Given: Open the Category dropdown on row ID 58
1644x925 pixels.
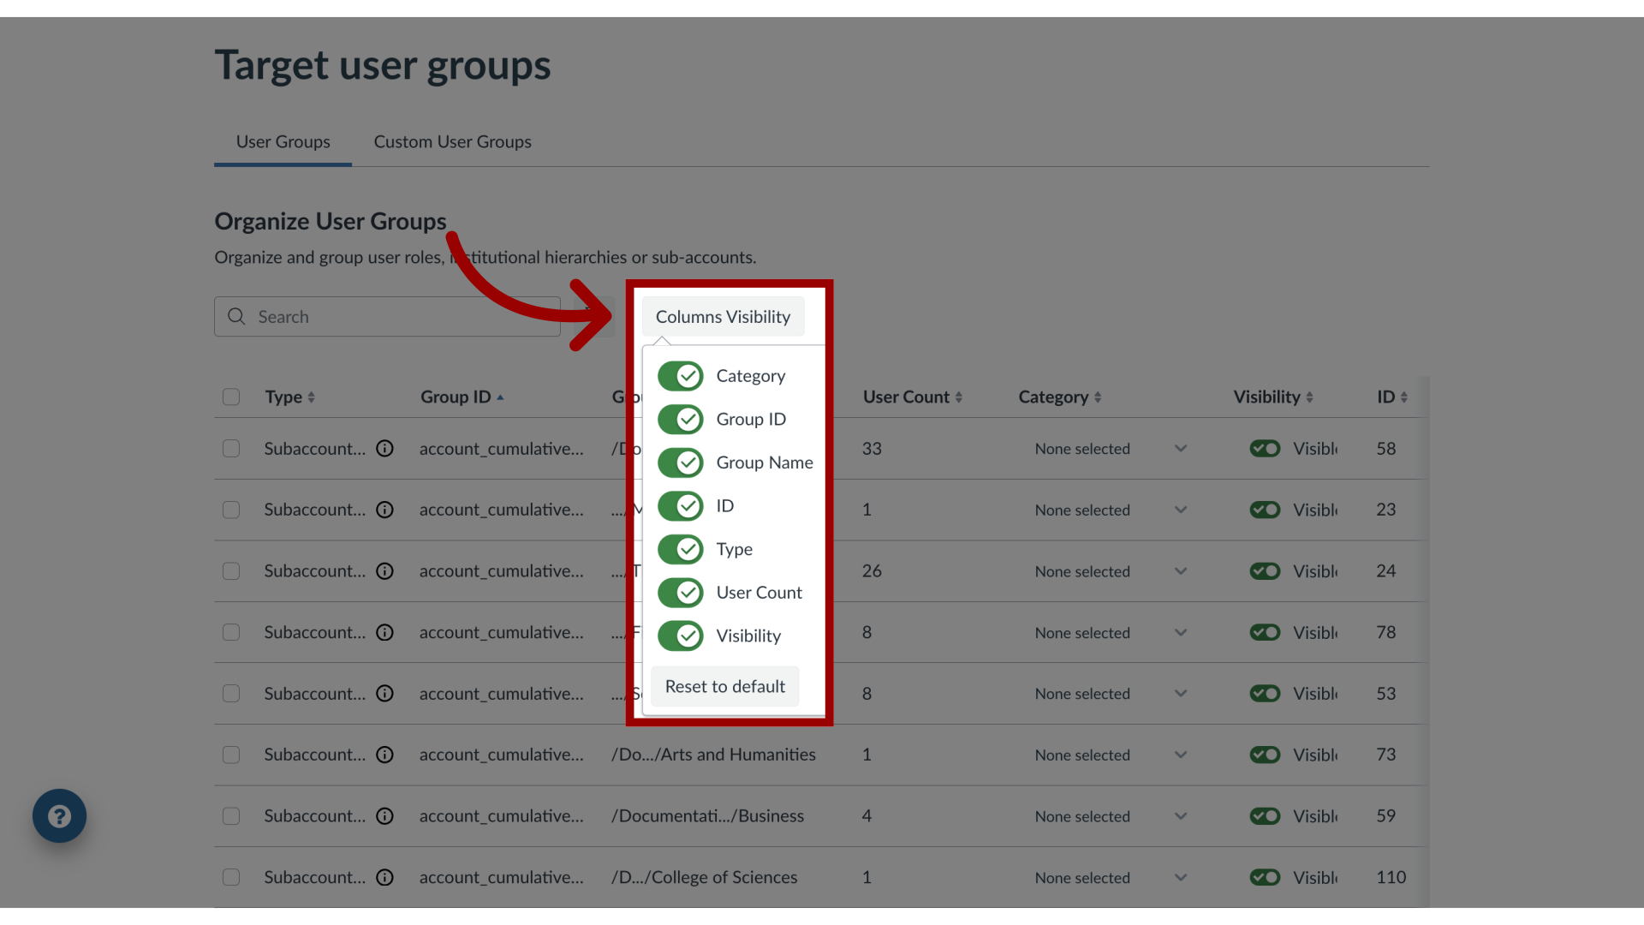Looking at the screenshot, I should coord(1108,449).
